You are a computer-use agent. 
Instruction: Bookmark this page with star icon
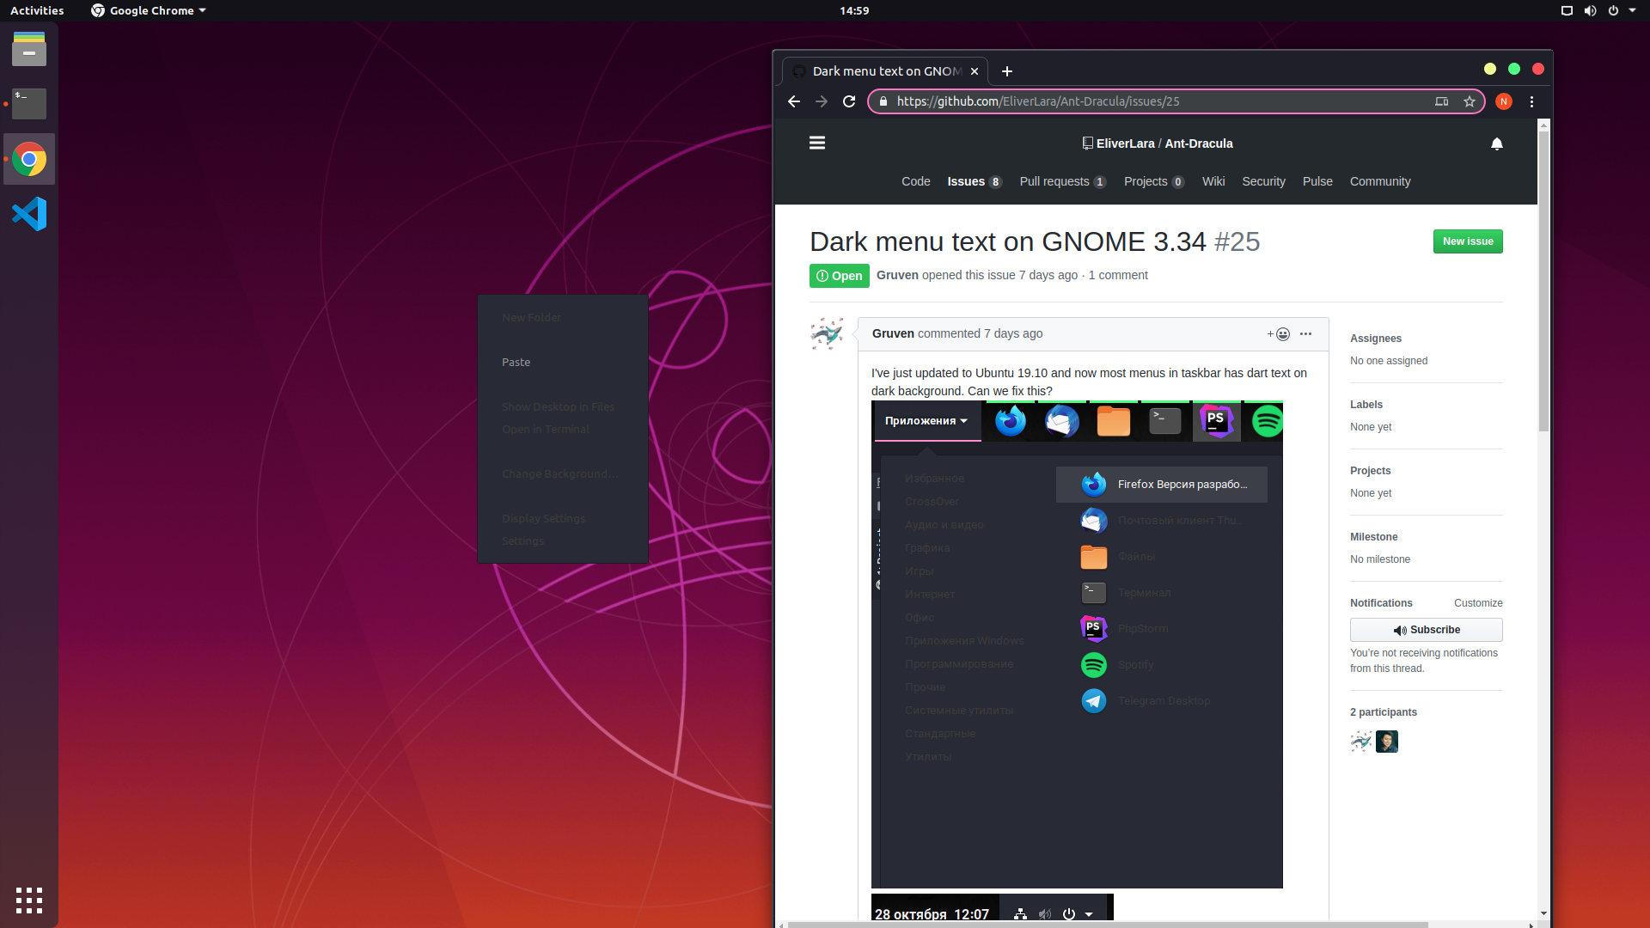1470,101
